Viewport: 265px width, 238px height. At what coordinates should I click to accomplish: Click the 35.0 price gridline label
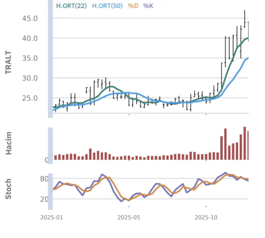click(x=30, y=58)
